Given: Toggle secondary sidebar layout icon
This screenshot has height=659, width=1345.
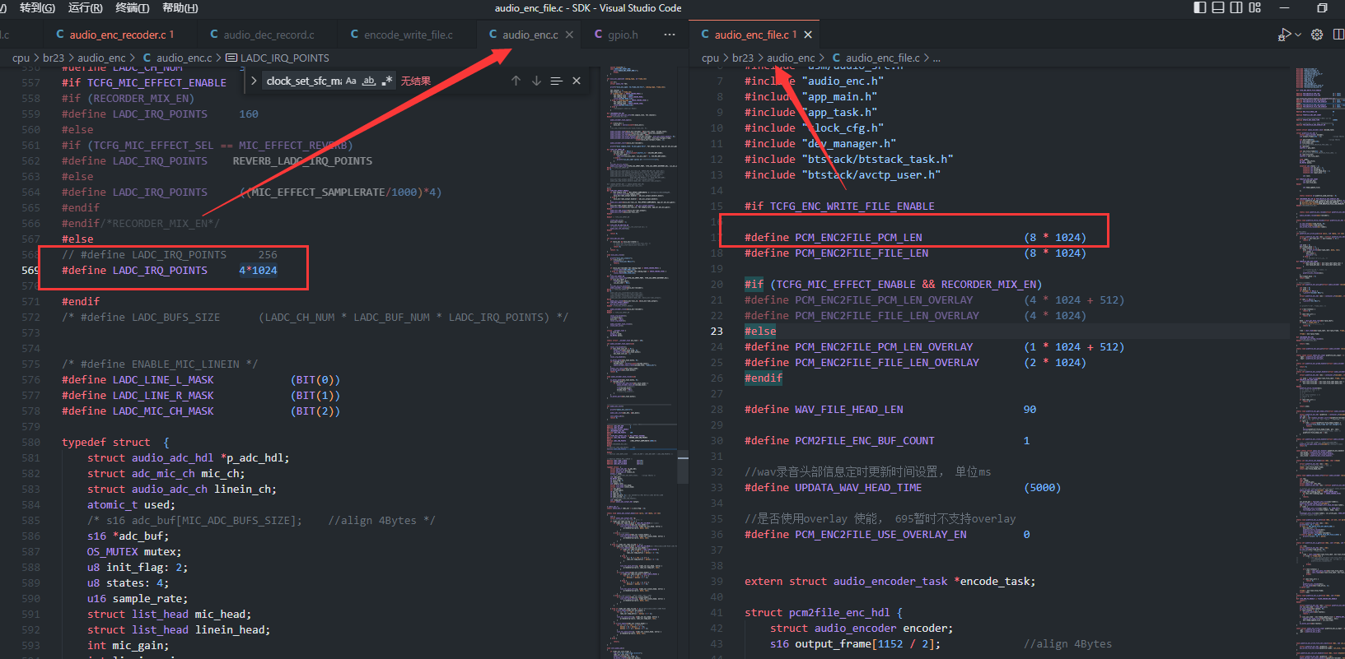Looking at the screenshot, I should point(1236,7).
